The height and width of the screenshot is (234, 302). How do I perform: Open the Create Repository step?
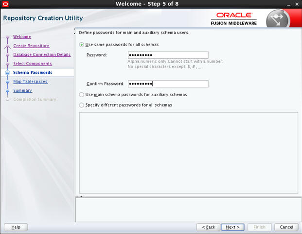point(31,46)
